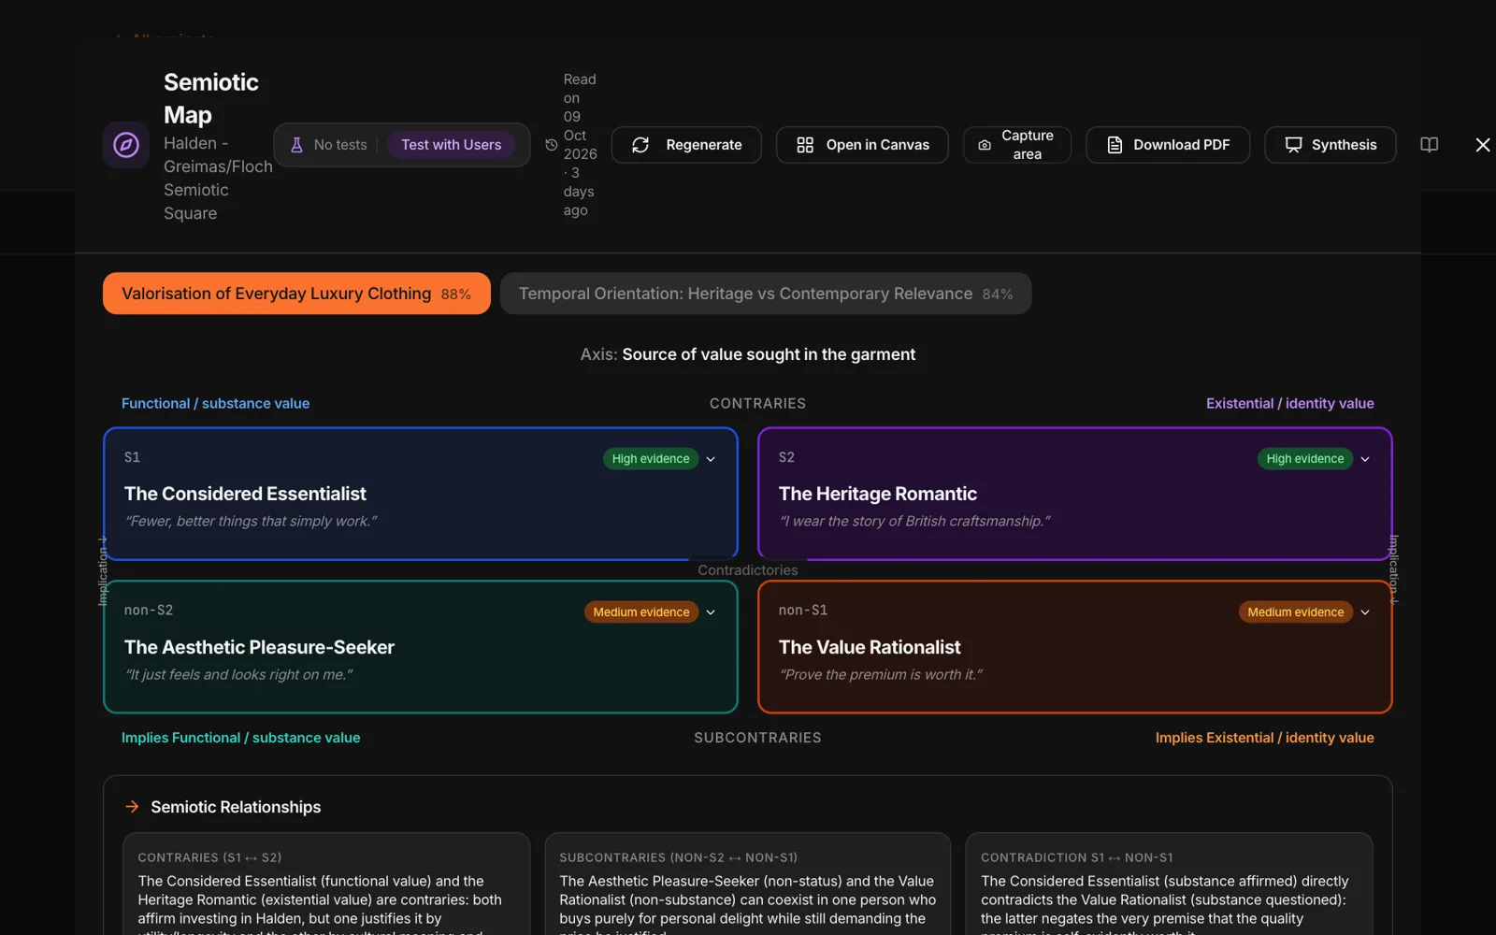Click the history clock icon
The image size is (1496, 935).
[552, 145]
